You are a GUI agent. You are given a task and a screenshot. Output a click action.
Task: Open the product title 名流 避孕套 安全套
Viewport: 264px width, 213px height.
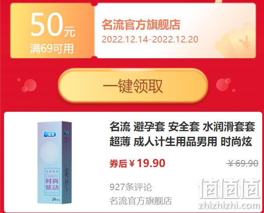click(x=182, y=134)
